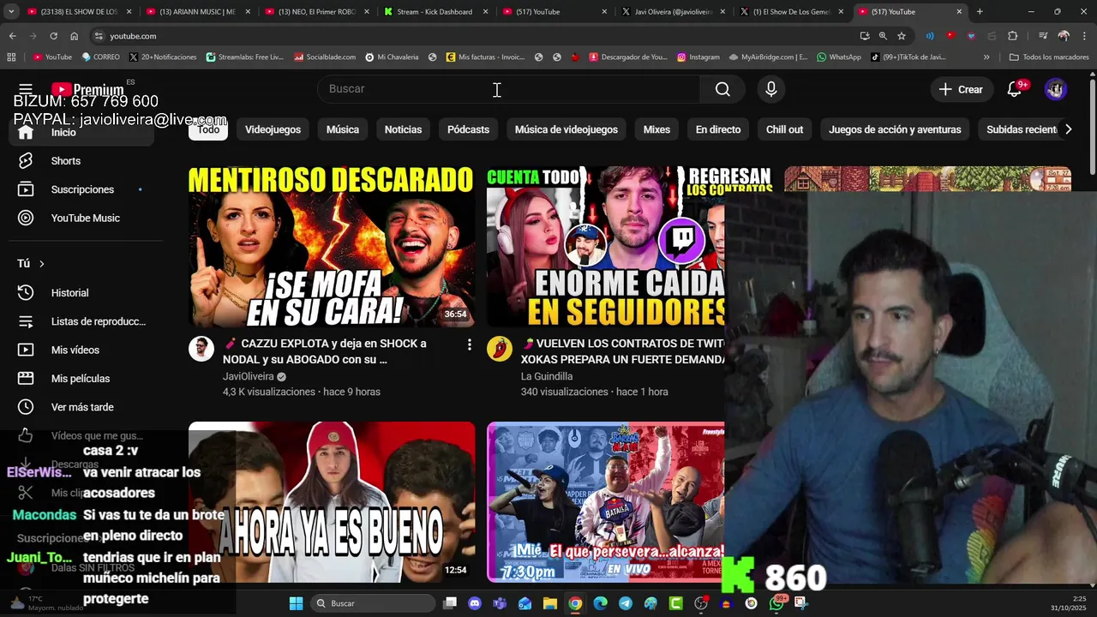Open the Socialblade.com bookmark

(x=325, y=57)
